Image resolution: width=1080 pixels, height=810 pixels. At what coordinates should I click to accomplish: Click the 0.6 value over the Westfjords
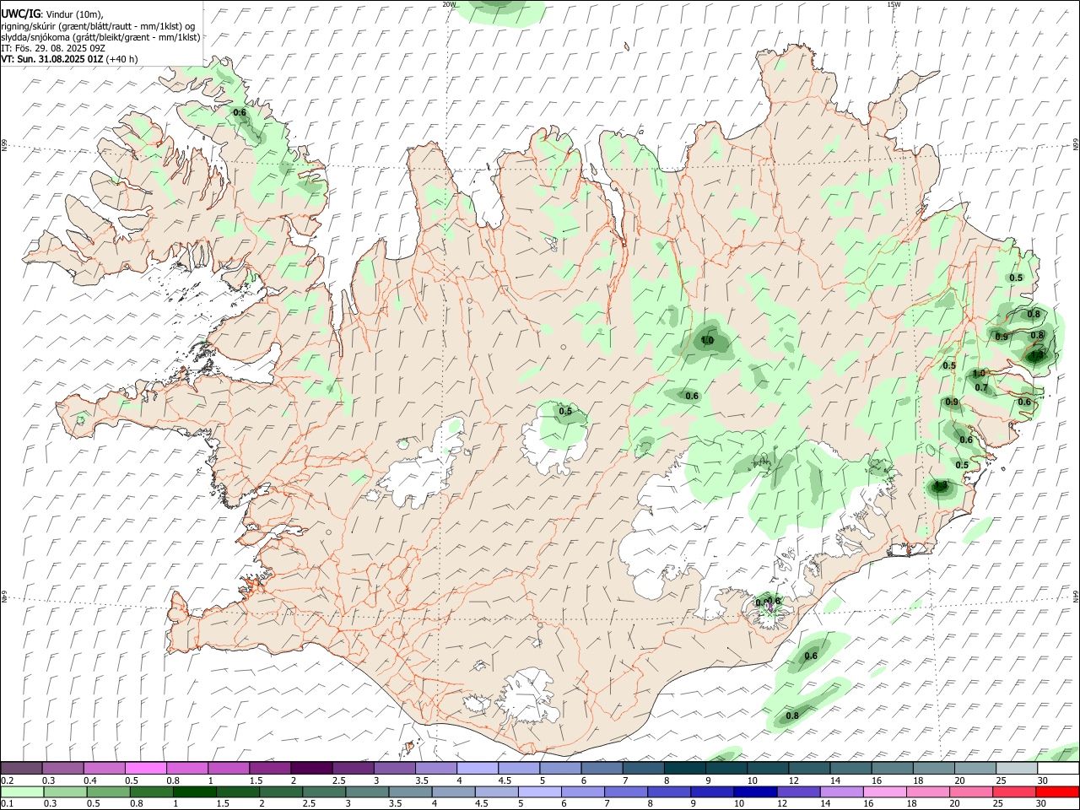[240, 112]
